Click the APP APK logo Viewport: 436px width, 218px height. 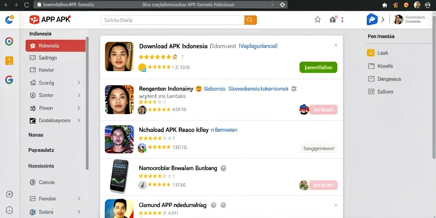coord(50,20)
